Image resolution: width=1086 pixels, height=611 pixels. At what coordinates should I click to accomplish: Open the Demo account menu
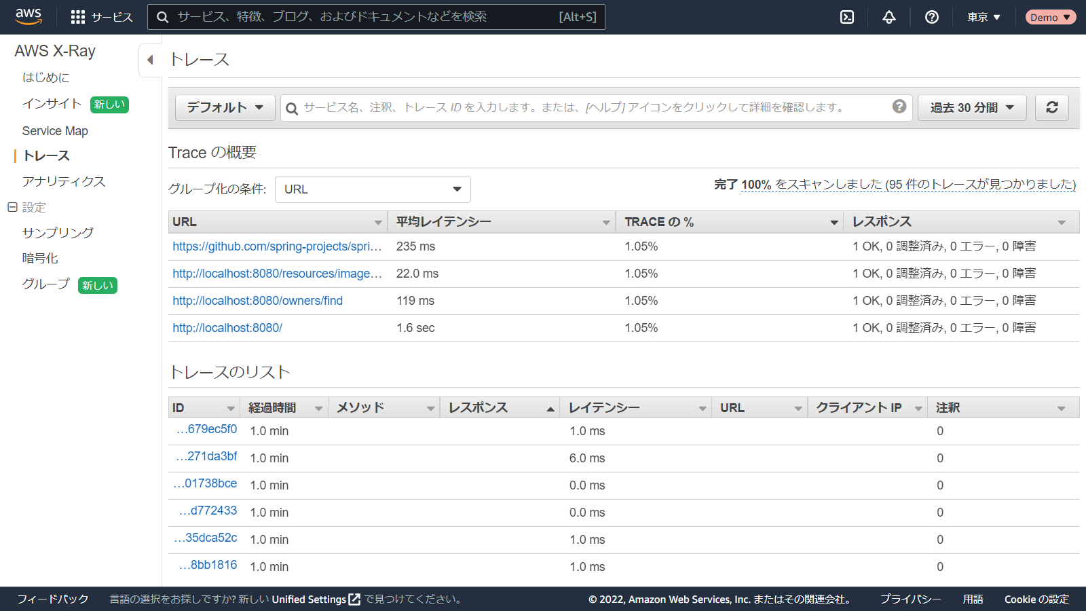[1050, 17]
